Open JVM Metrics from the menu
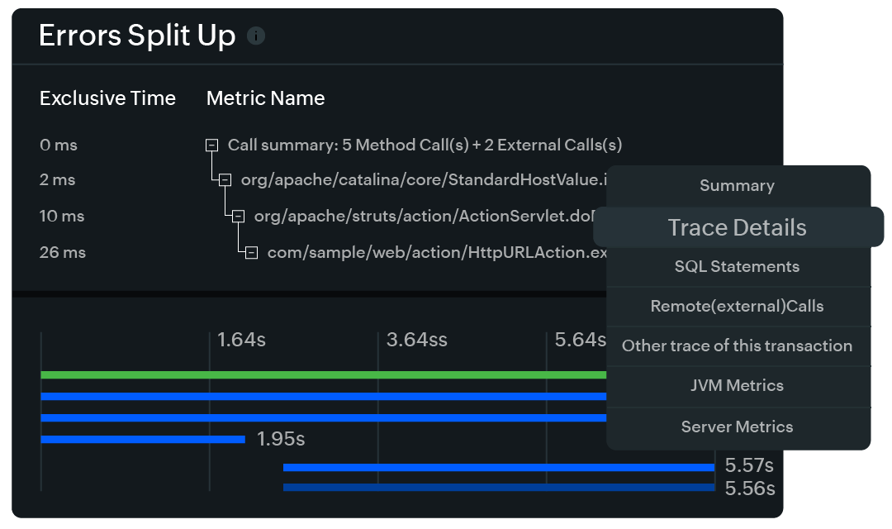The height and width of the screenshot is (529, 892). 737,386
